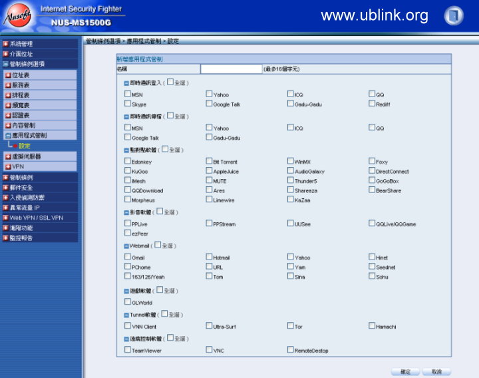479x378 pixels.
Task: Collapse 影音軟體 section icon
Action: [126, 212]
